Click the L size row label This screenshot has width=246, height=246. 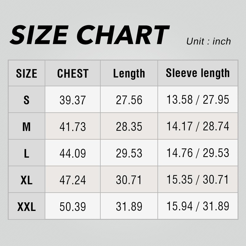tap(26, 153)
